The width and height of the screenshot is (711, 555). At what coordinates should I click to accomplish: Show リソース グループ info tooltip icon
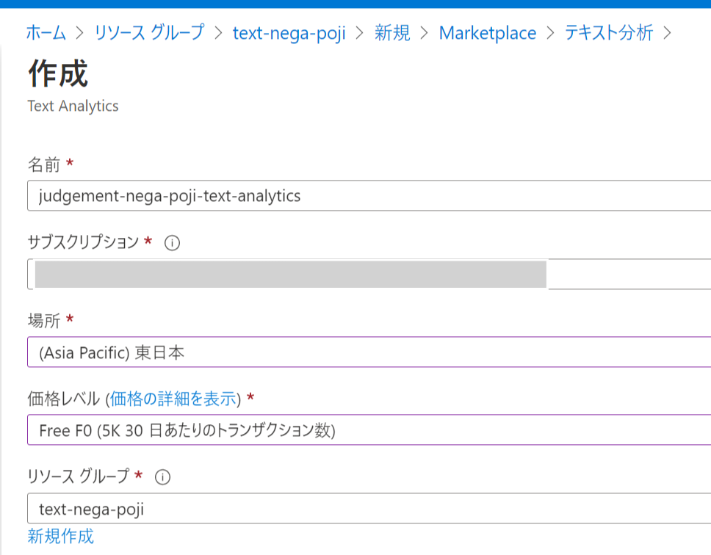click(163, 477)
